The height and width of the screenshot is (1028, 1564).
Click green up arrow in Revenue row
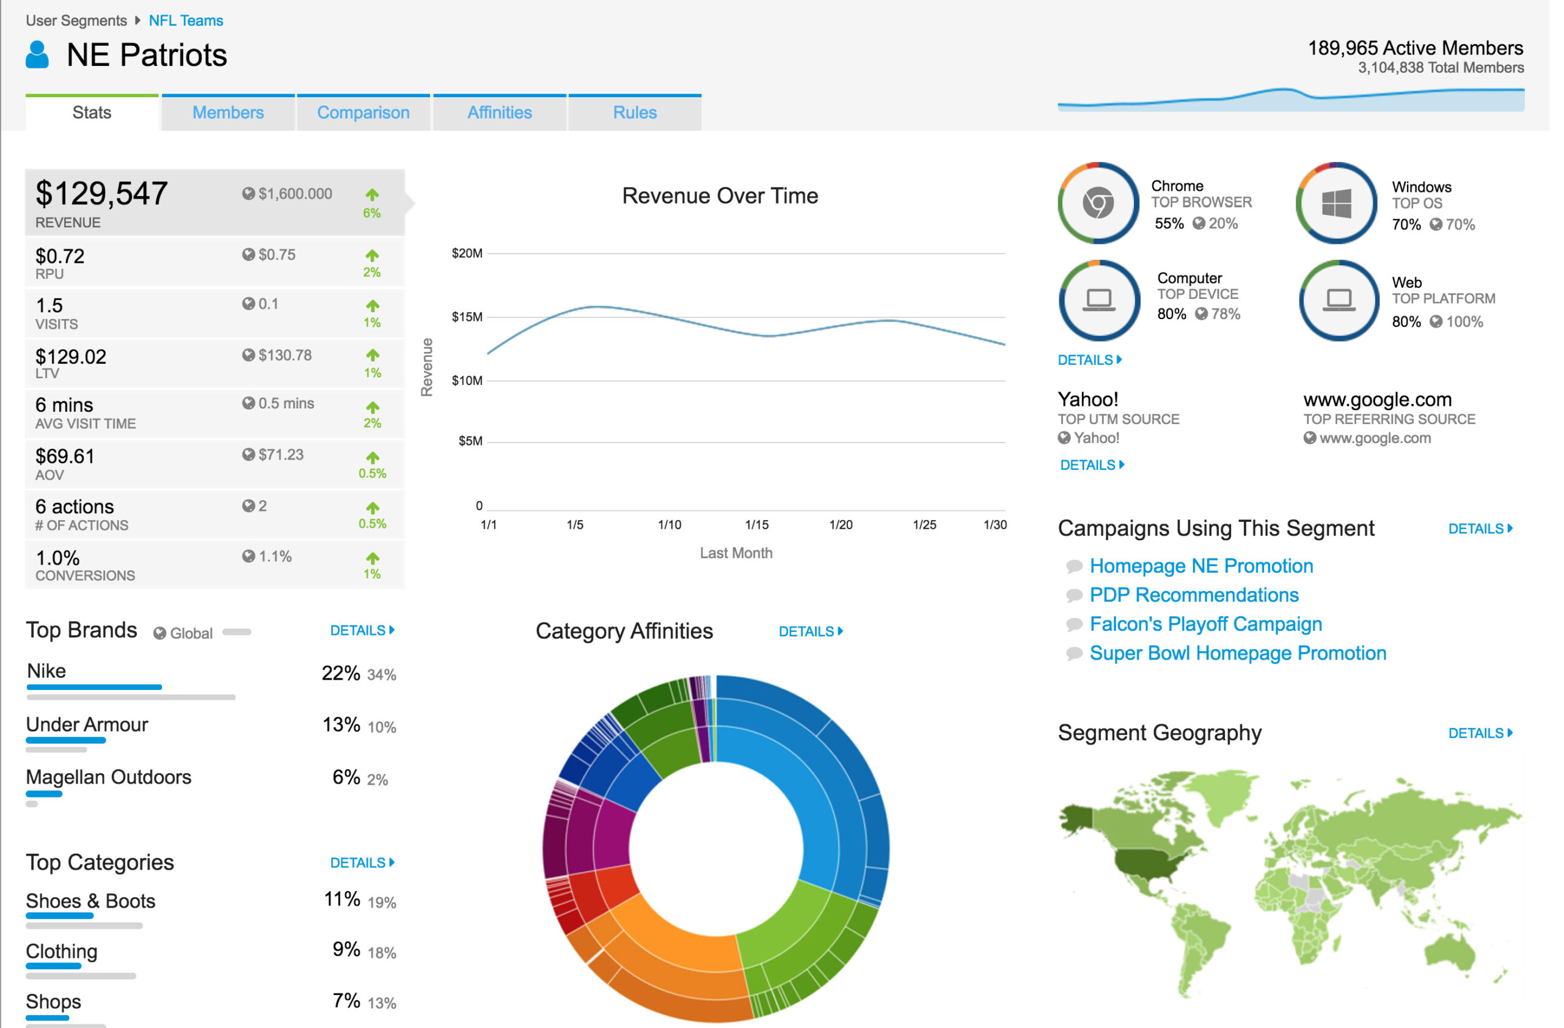click(372, 194)
